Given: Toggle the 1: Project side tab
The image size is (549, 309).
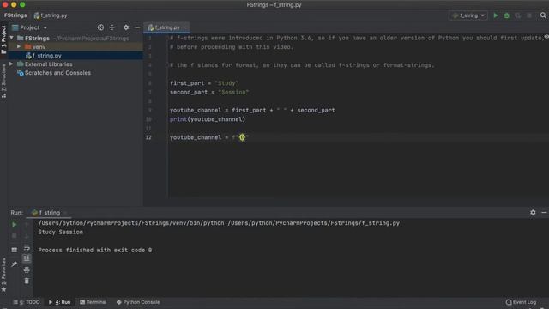Looking at the screenshot, I should coord(3,39).
